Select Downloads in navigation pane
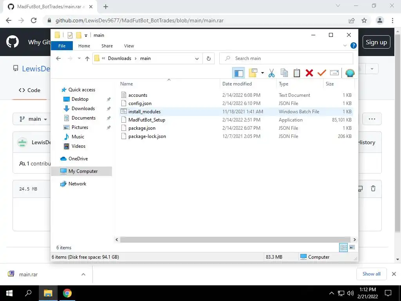Viewport: 401px width, 301px height. pos(83,109)
